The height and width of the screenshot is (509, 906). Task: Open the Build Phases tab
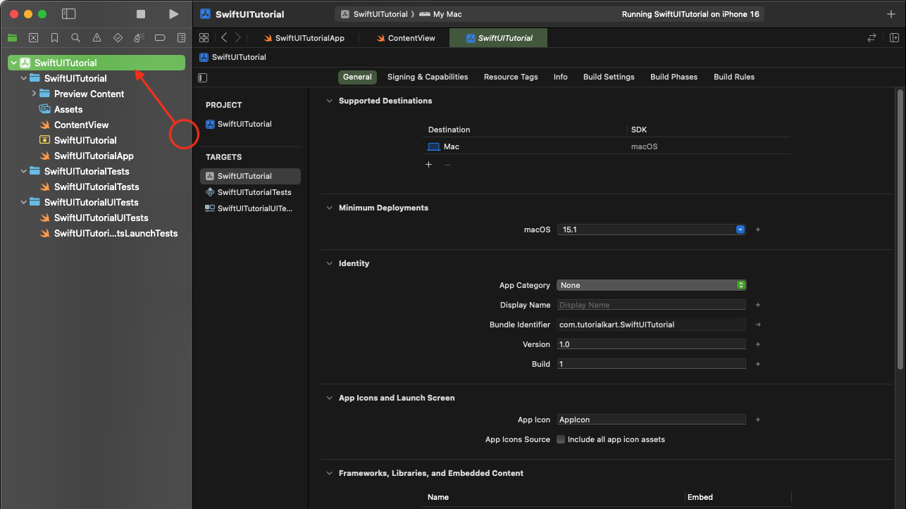coord(674,77)
